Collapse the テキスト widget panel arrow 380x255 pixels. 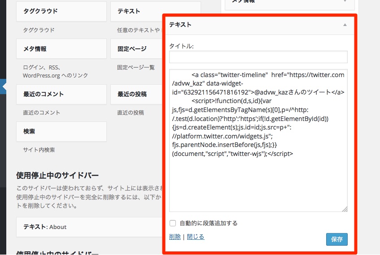[345, 25]
